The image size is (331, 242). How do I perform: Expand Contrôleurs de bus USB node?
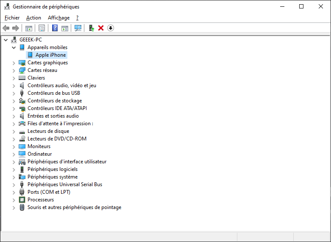click(14, 93)
